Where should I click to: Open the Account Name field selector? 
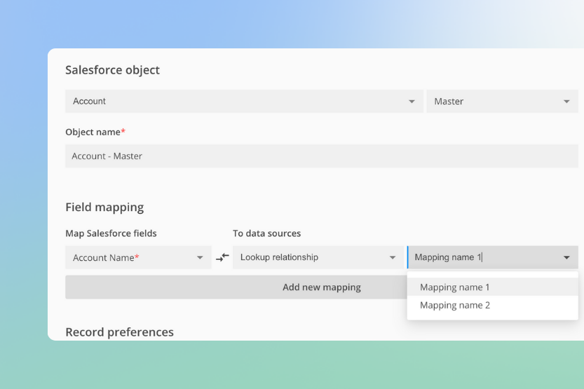tap(130, 257)
